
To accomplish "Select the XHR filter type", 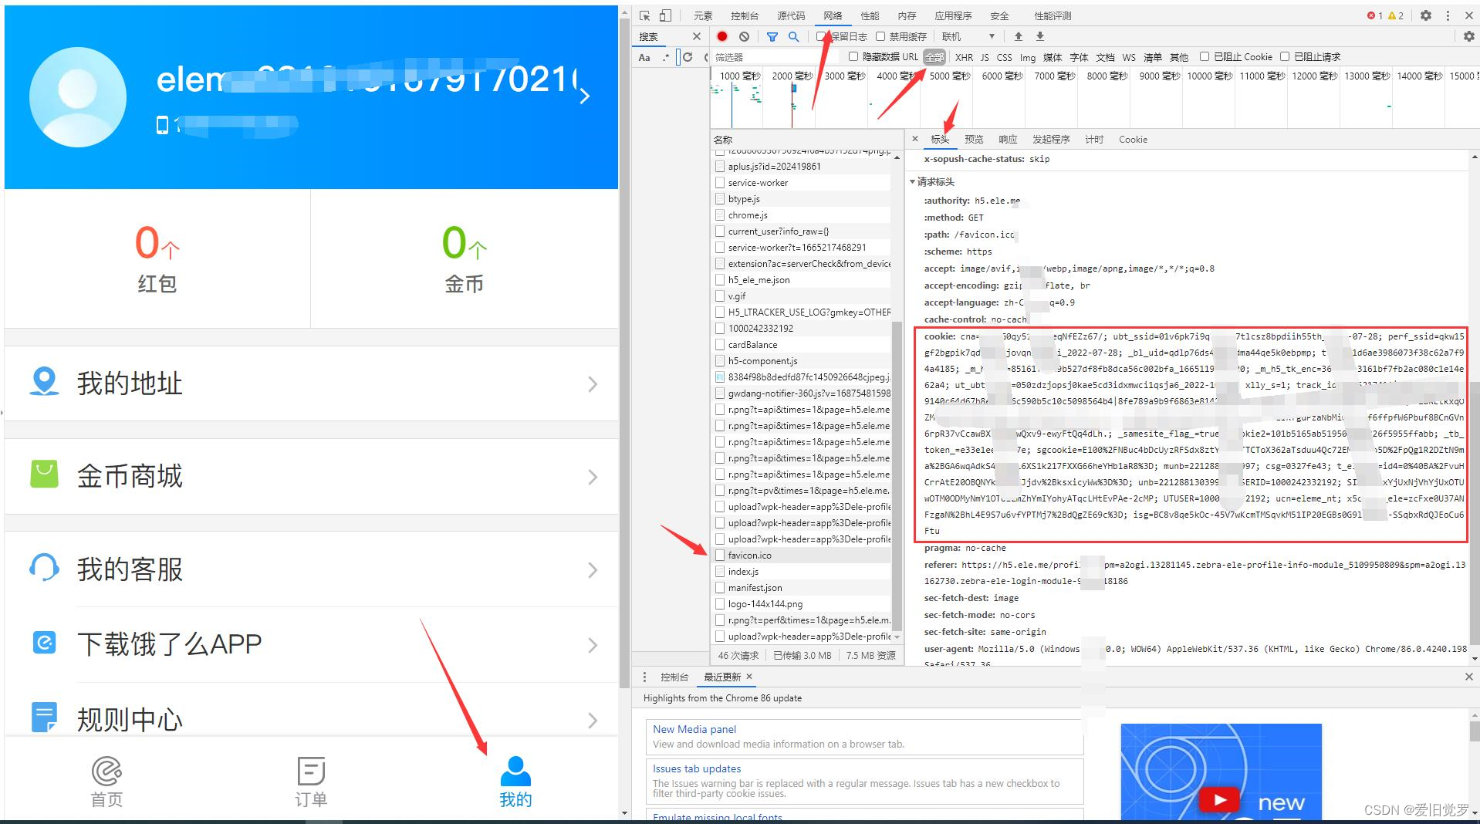I will coord(964,57).
